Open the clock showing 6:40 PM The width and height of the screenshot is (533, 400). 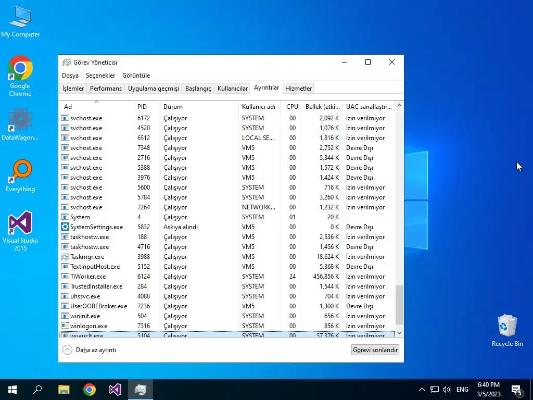(x=488, y=390)
